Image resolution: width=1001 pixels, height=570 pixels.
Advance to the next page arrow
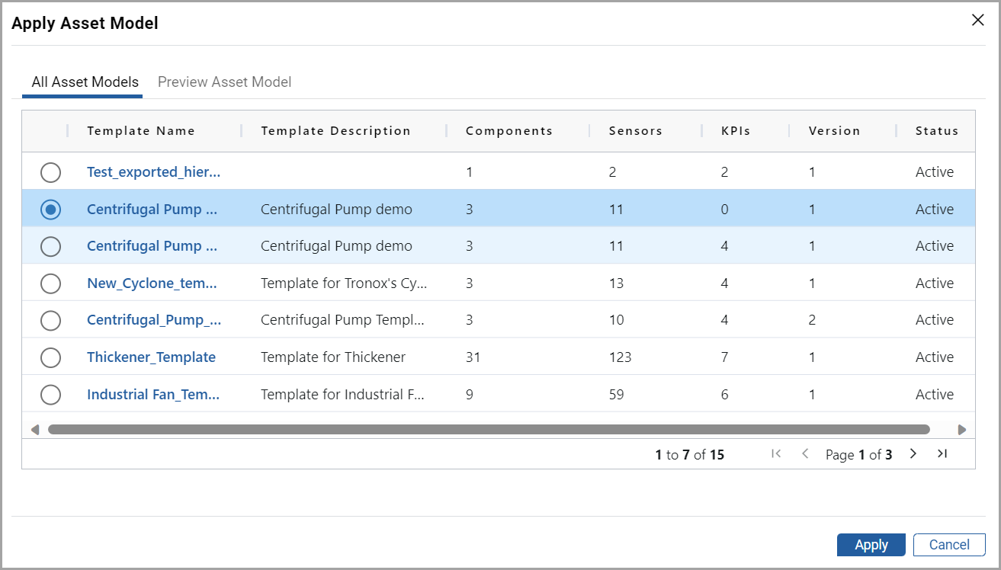(913, 454)
